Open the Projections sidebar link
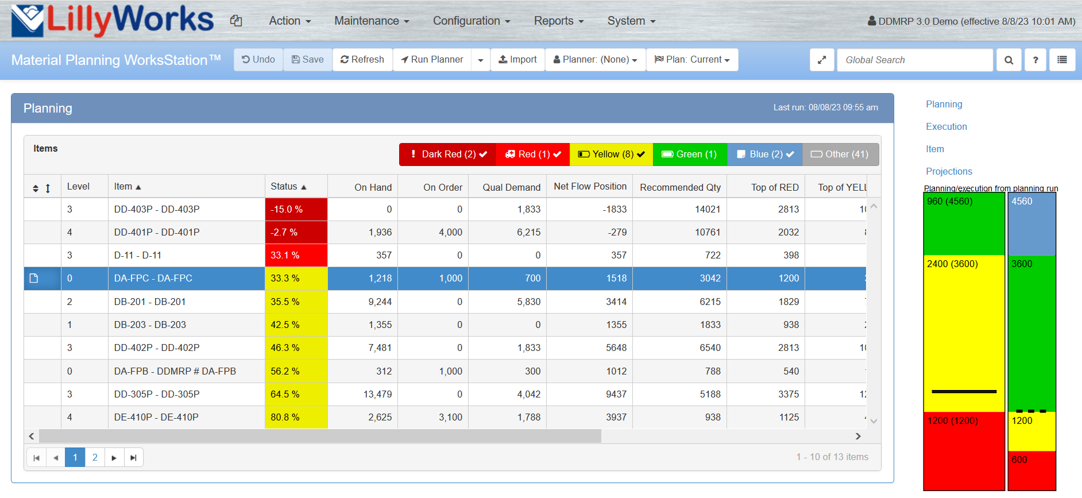1082x498 pixels. [x=949, y=172]
